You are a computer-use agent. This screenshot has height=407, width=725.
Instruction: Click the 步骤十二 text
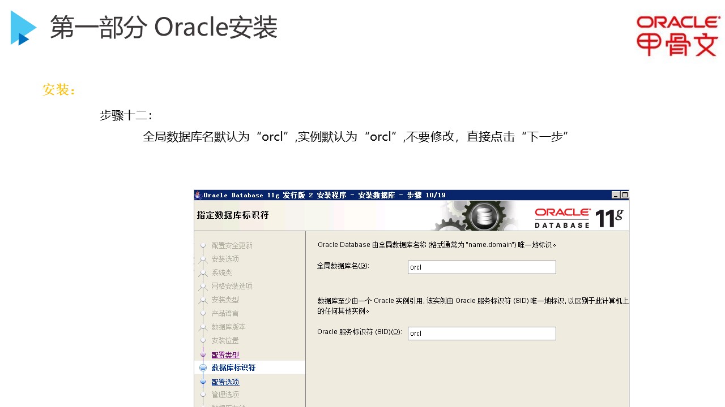point(126,115)
